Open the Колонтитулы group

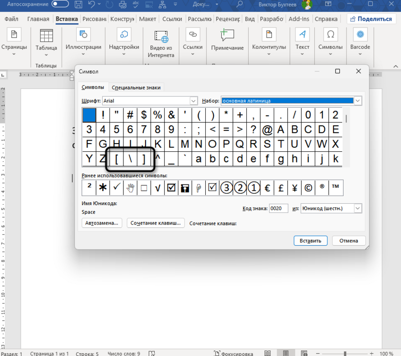tap(269, 42)
